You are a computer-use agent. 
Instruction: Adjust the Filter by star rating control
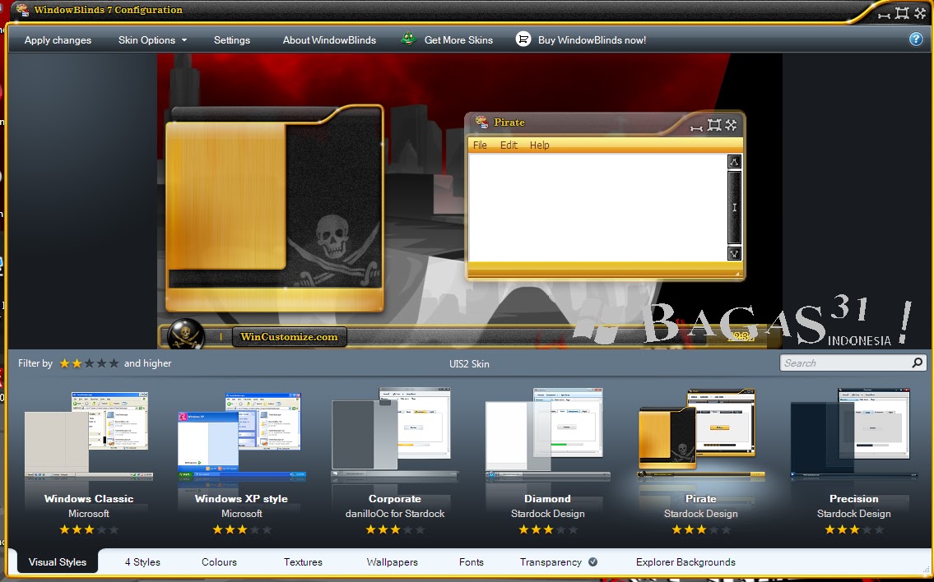point(86,363)
